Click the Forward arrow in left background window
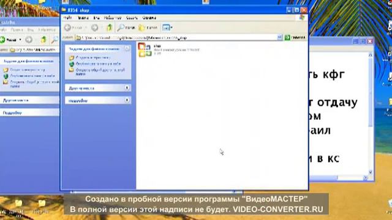Screen dimensions: 392x220 (x=29, y=40)
